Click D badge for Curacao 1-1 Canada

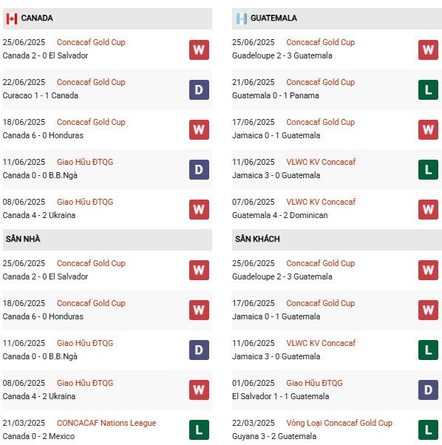199,90
